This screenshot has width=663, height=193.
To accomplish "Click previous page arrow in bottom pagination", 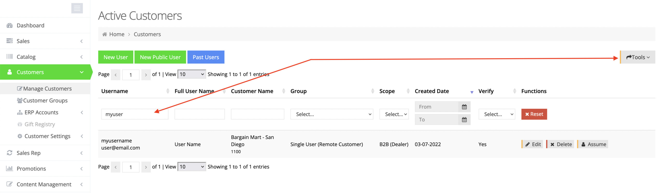I will pos(116,167).
